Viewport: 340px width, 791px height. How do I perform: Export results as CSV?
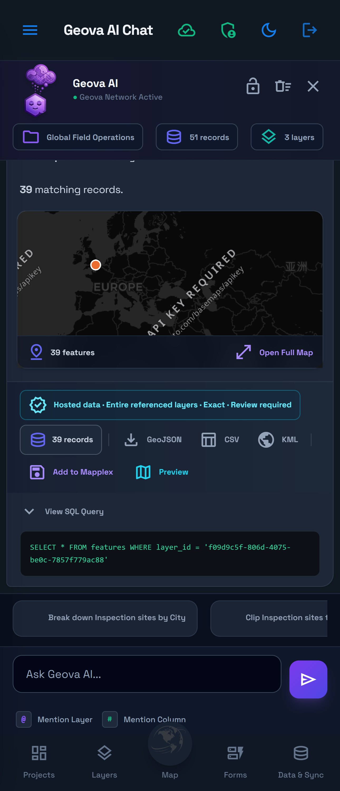pos(220,440)
